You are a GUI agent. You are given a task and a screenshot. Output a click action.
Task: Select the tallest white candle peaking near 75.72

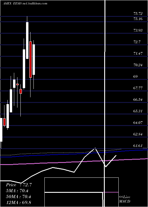point(27,41)
